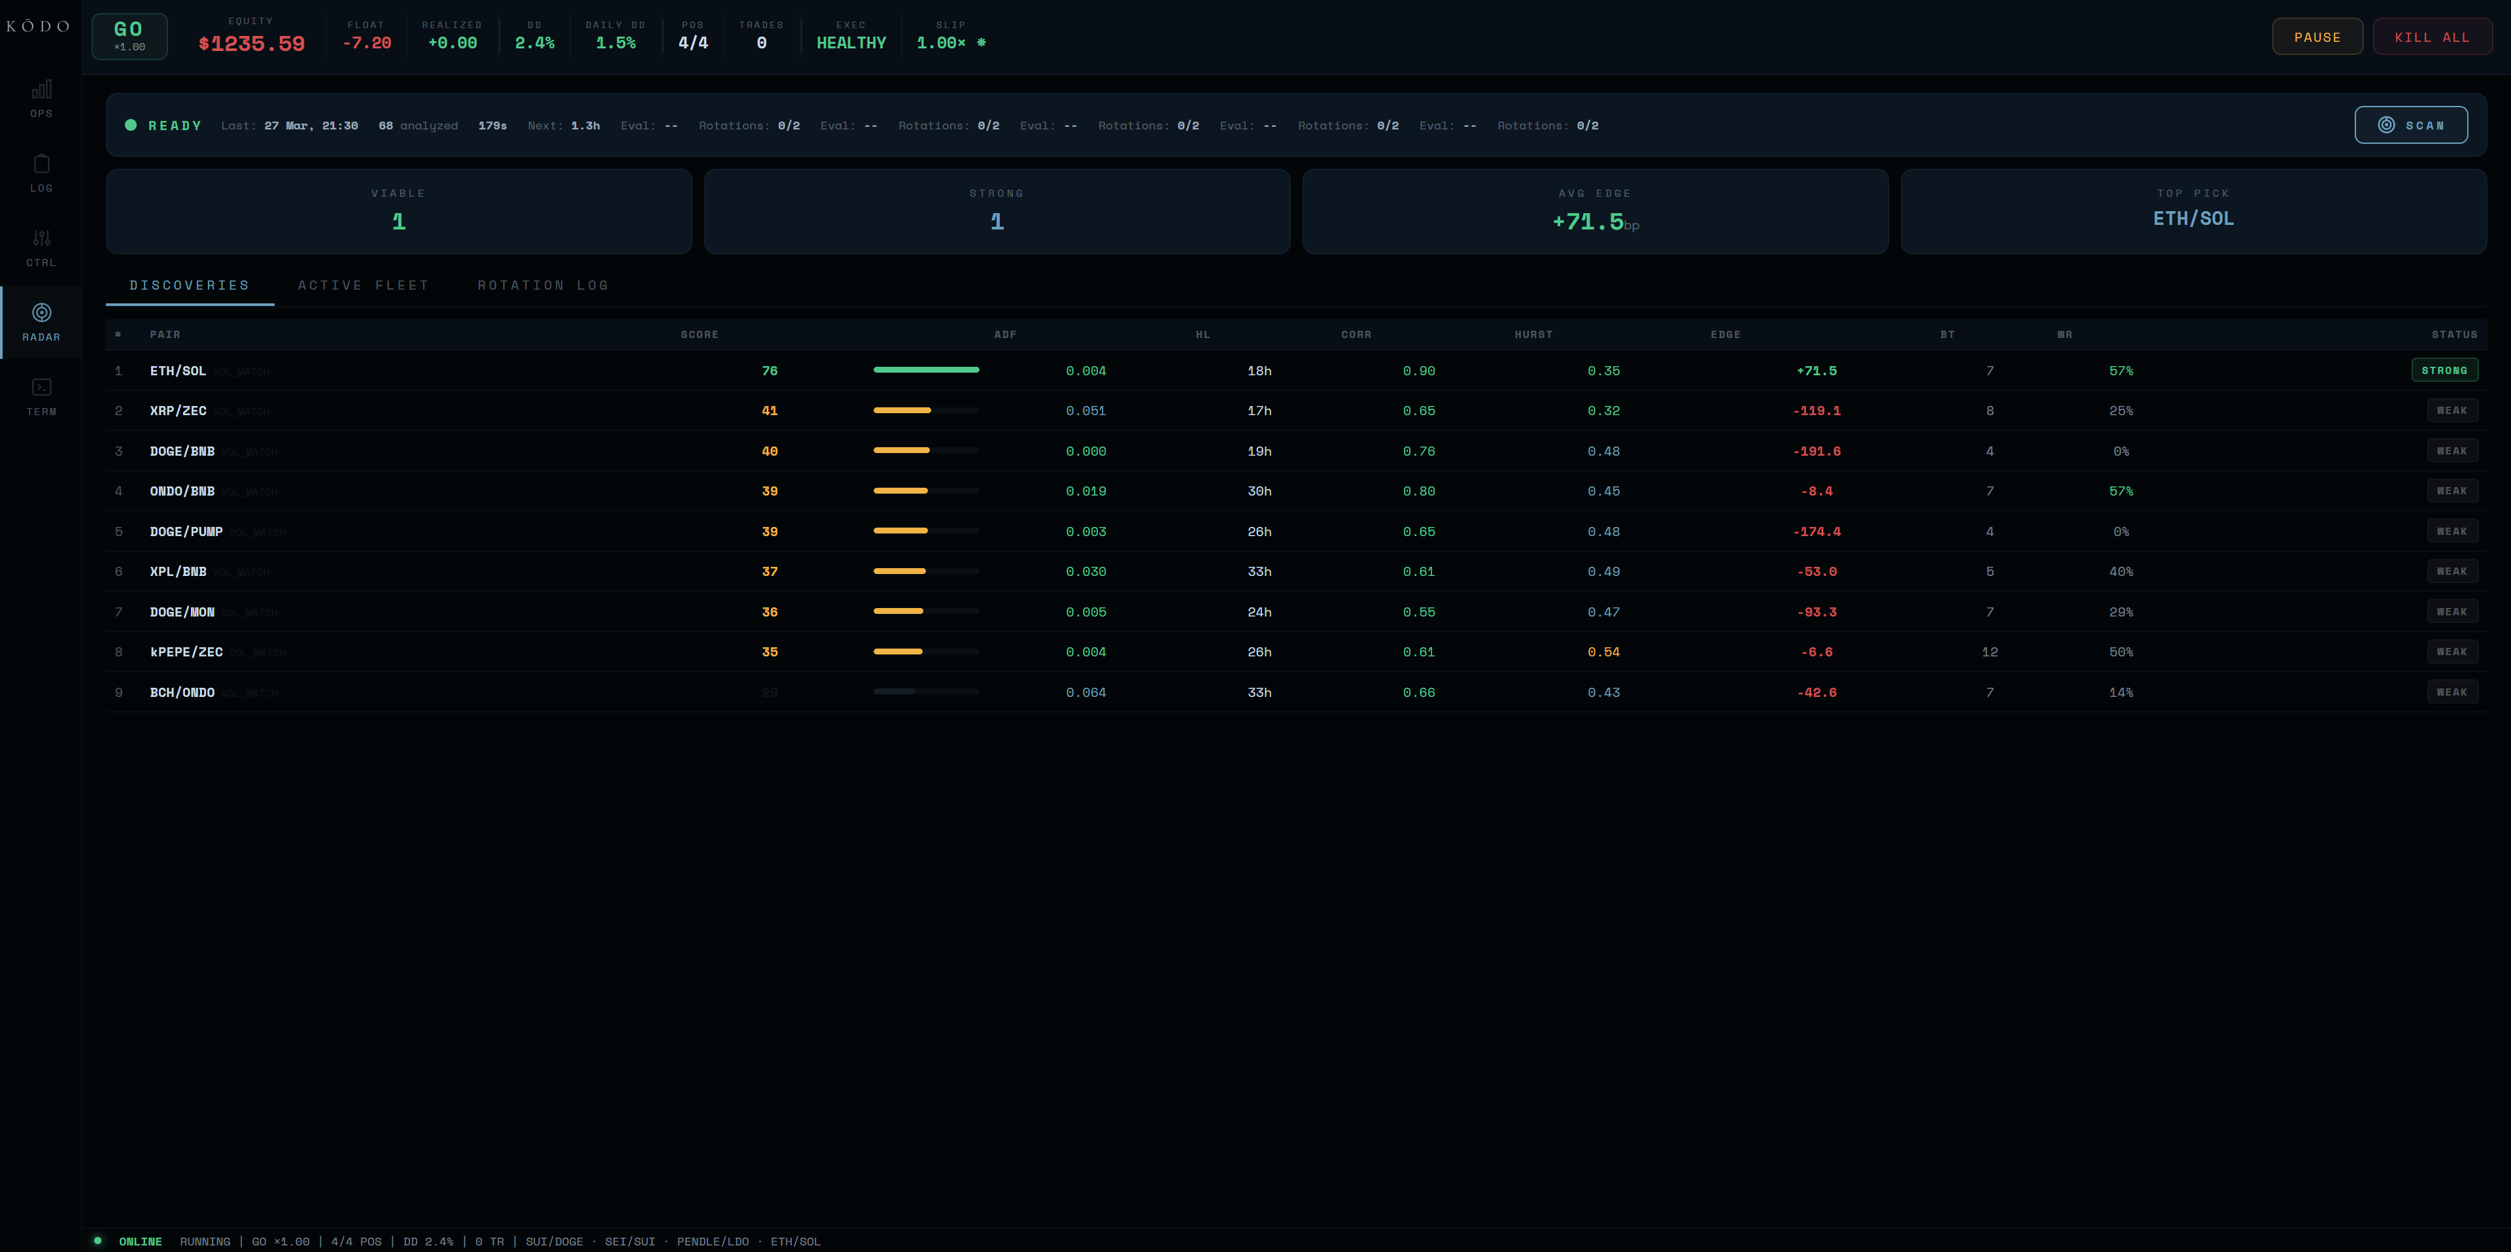The height and width of the screenshot is (1252, 2511).
Task: Click the scan target icon inside the SCAN button
Action: coord(2386,125)
